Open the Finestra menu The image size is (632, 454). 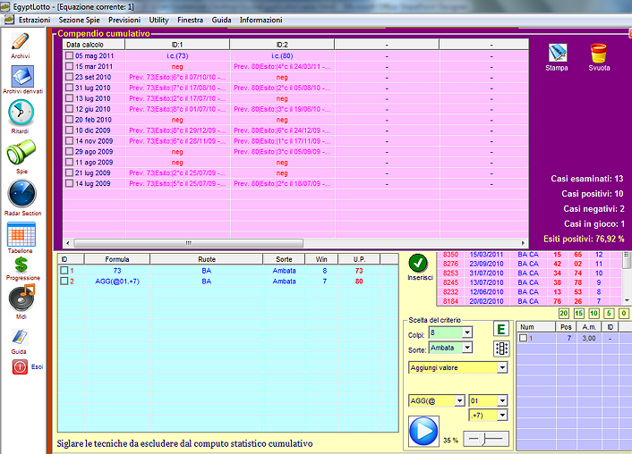click(191, 20)
